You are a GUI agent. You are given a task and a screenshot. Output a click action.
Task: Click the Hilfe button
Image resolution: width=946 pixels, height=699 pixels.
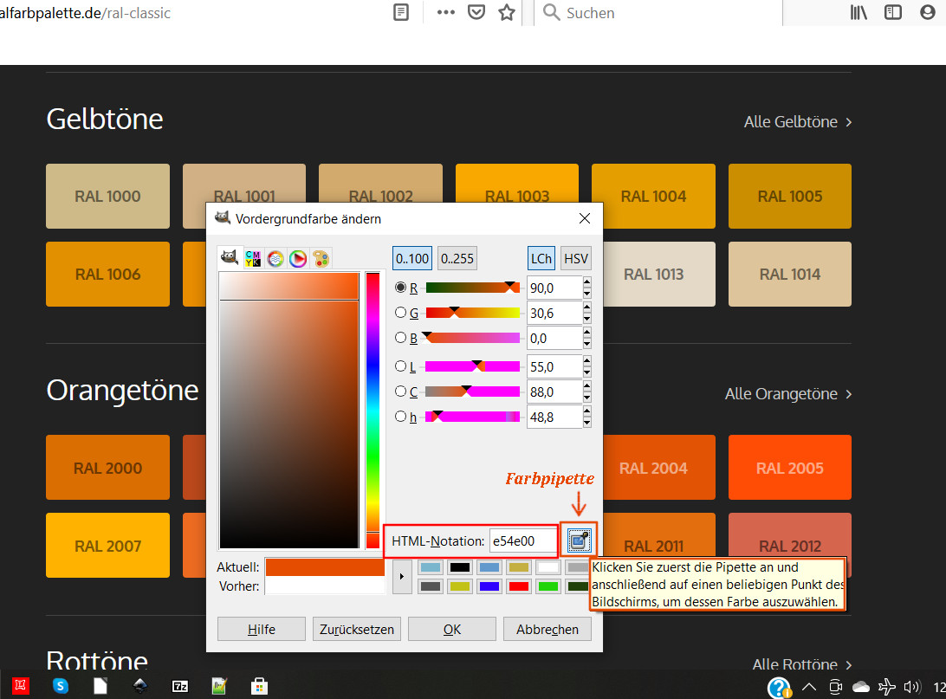tap(262, 629)
